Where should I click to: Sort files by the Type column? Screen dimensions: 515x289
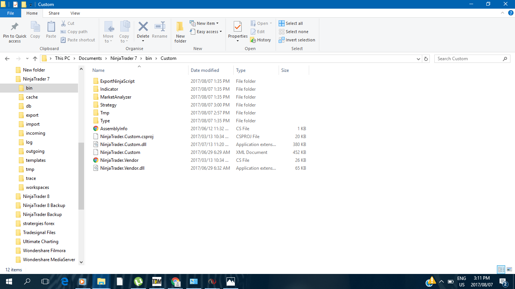(256, 70)
